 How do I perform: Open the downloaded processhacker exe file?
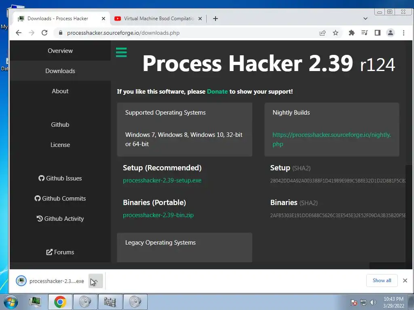[50, 281]
